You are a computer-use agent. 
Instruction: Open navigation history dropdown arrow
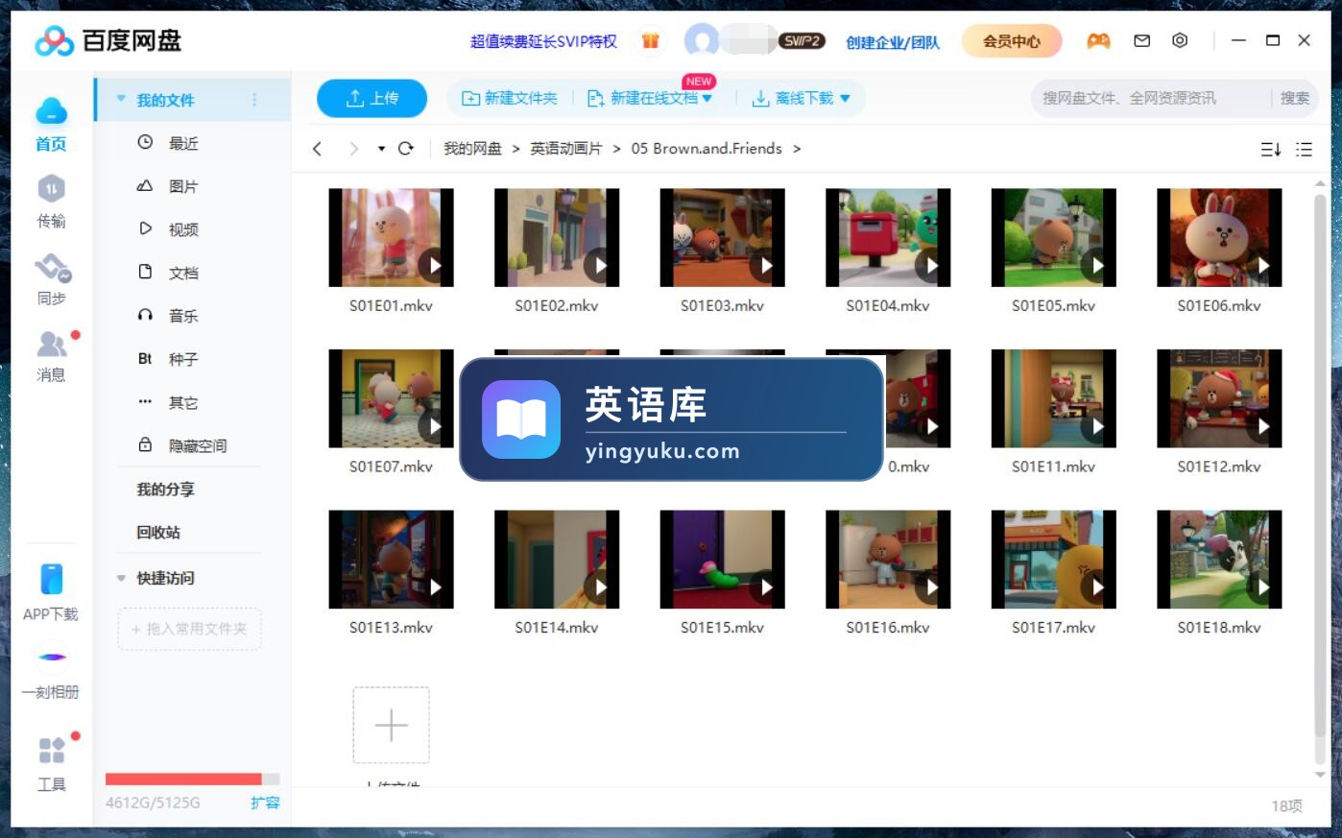click(x=381, y=149)
